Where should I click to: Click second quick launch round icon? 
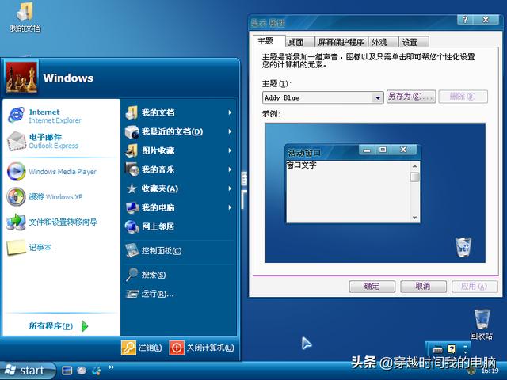pyautogui.click(x=82, y=370)
